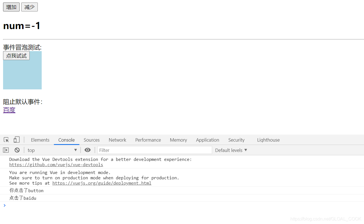This screenshot has height=224, width=364.
Task: Follow the 百度 link
Action: (x=9, y=110)
